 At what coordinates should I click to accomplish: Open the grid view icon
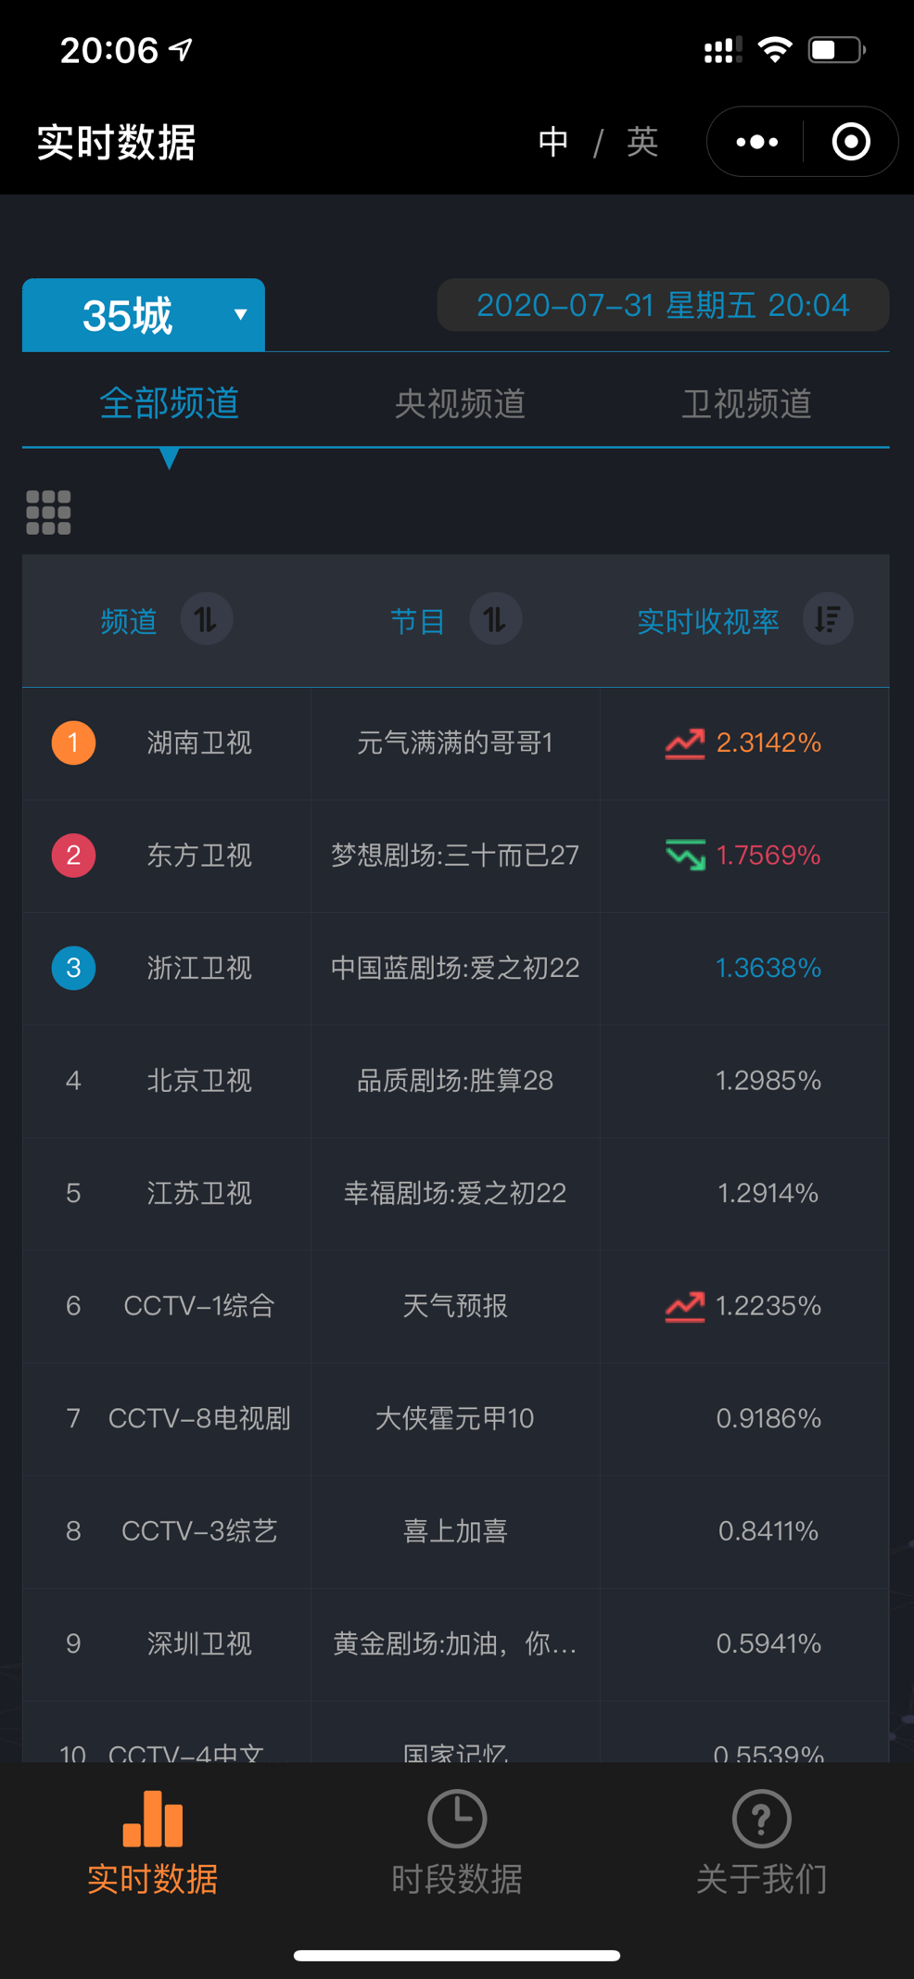click(x=48, y=513)
